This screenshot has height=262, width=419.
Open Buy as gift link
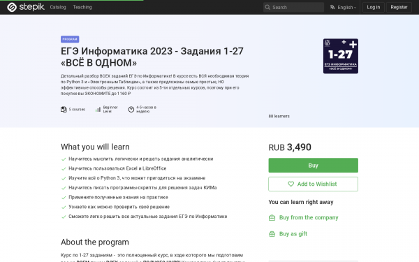293,234
